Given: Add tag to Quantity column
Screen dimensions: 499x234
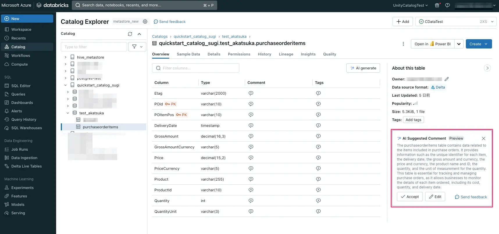Looking at the screenshot, I should pos(318,201).
